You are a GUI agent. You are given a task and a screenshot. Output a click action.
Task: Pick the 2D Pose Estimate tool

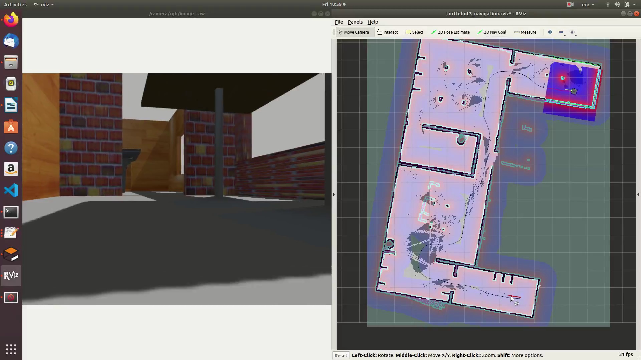450,32
